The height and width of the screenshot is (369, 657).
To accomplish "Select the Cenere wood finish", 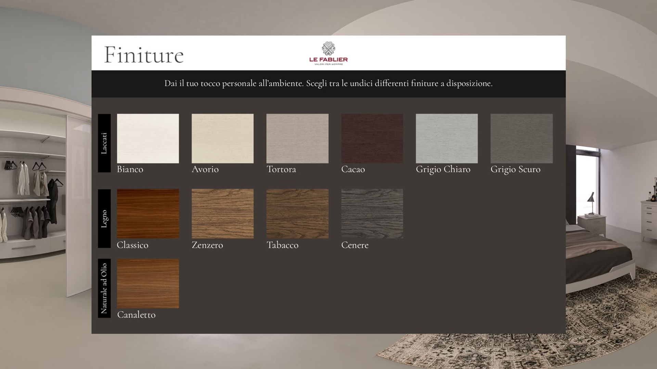I will pyautogui.click(x=372, y=214).
